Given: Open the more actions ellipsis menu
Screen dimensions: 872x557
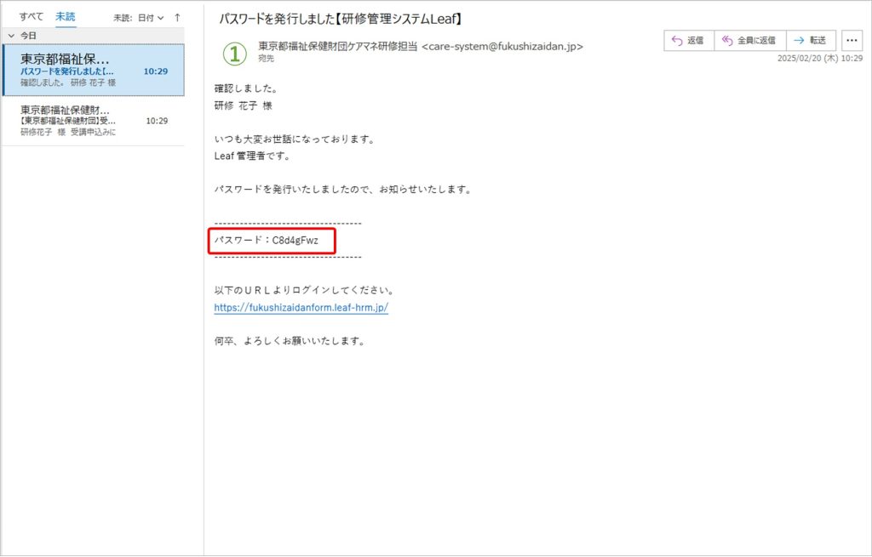Looking at the screenshot, I should coord(851,41).
